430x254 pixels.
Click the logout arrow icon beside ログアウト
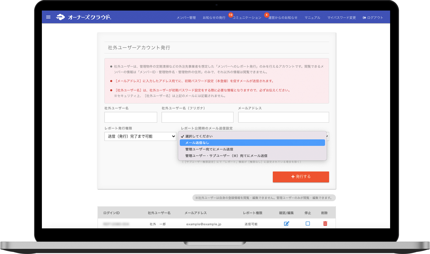pos(364,17)
